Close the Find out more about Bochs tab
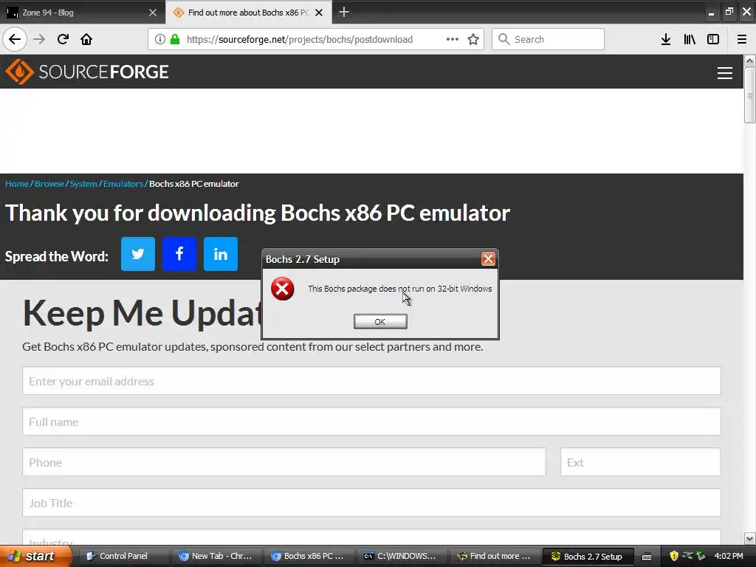Viewport: 756px width, 567px height. click(319, 13)
